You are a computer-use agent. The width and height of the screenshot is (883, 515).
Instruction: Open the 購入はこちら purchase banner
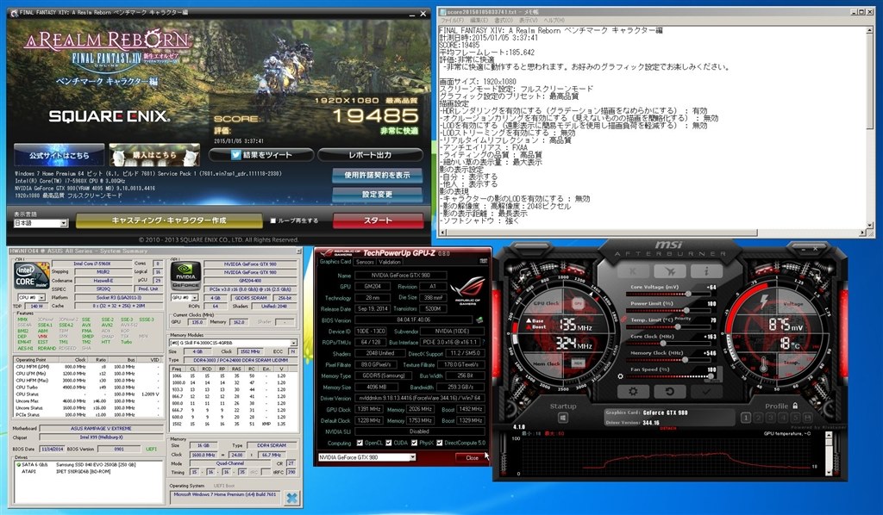pos(154,155)
